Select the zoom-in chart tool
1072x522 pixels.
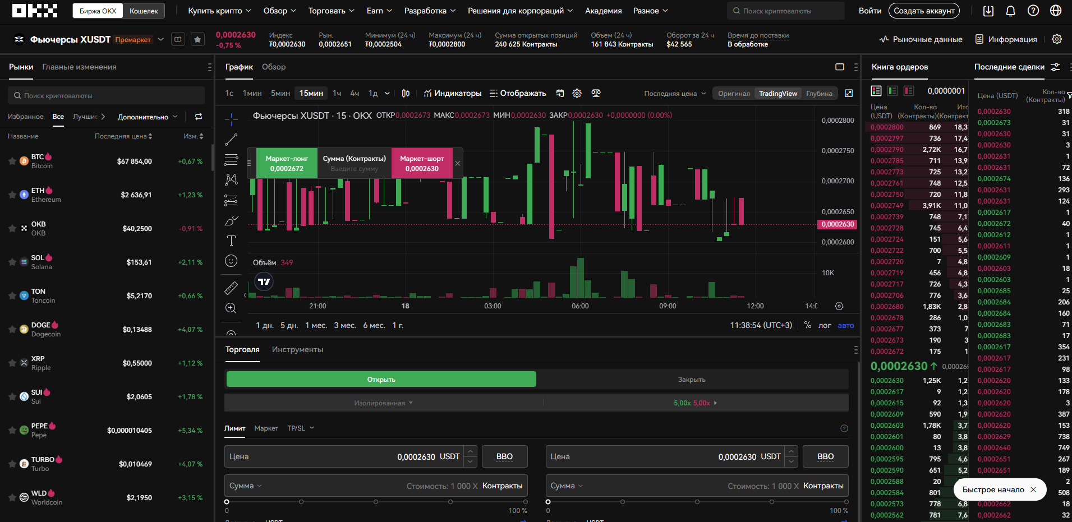pos(231,308)
